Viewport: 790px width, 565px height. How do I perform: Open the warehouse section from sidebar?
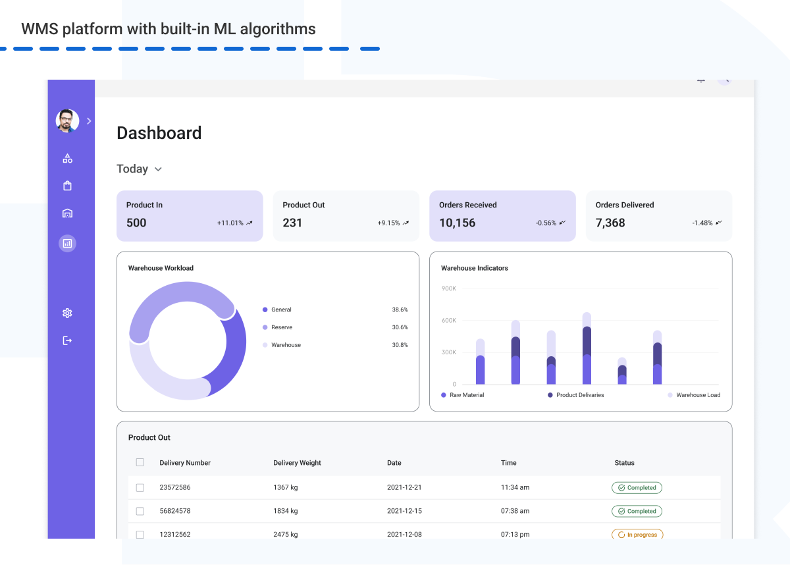67,213
